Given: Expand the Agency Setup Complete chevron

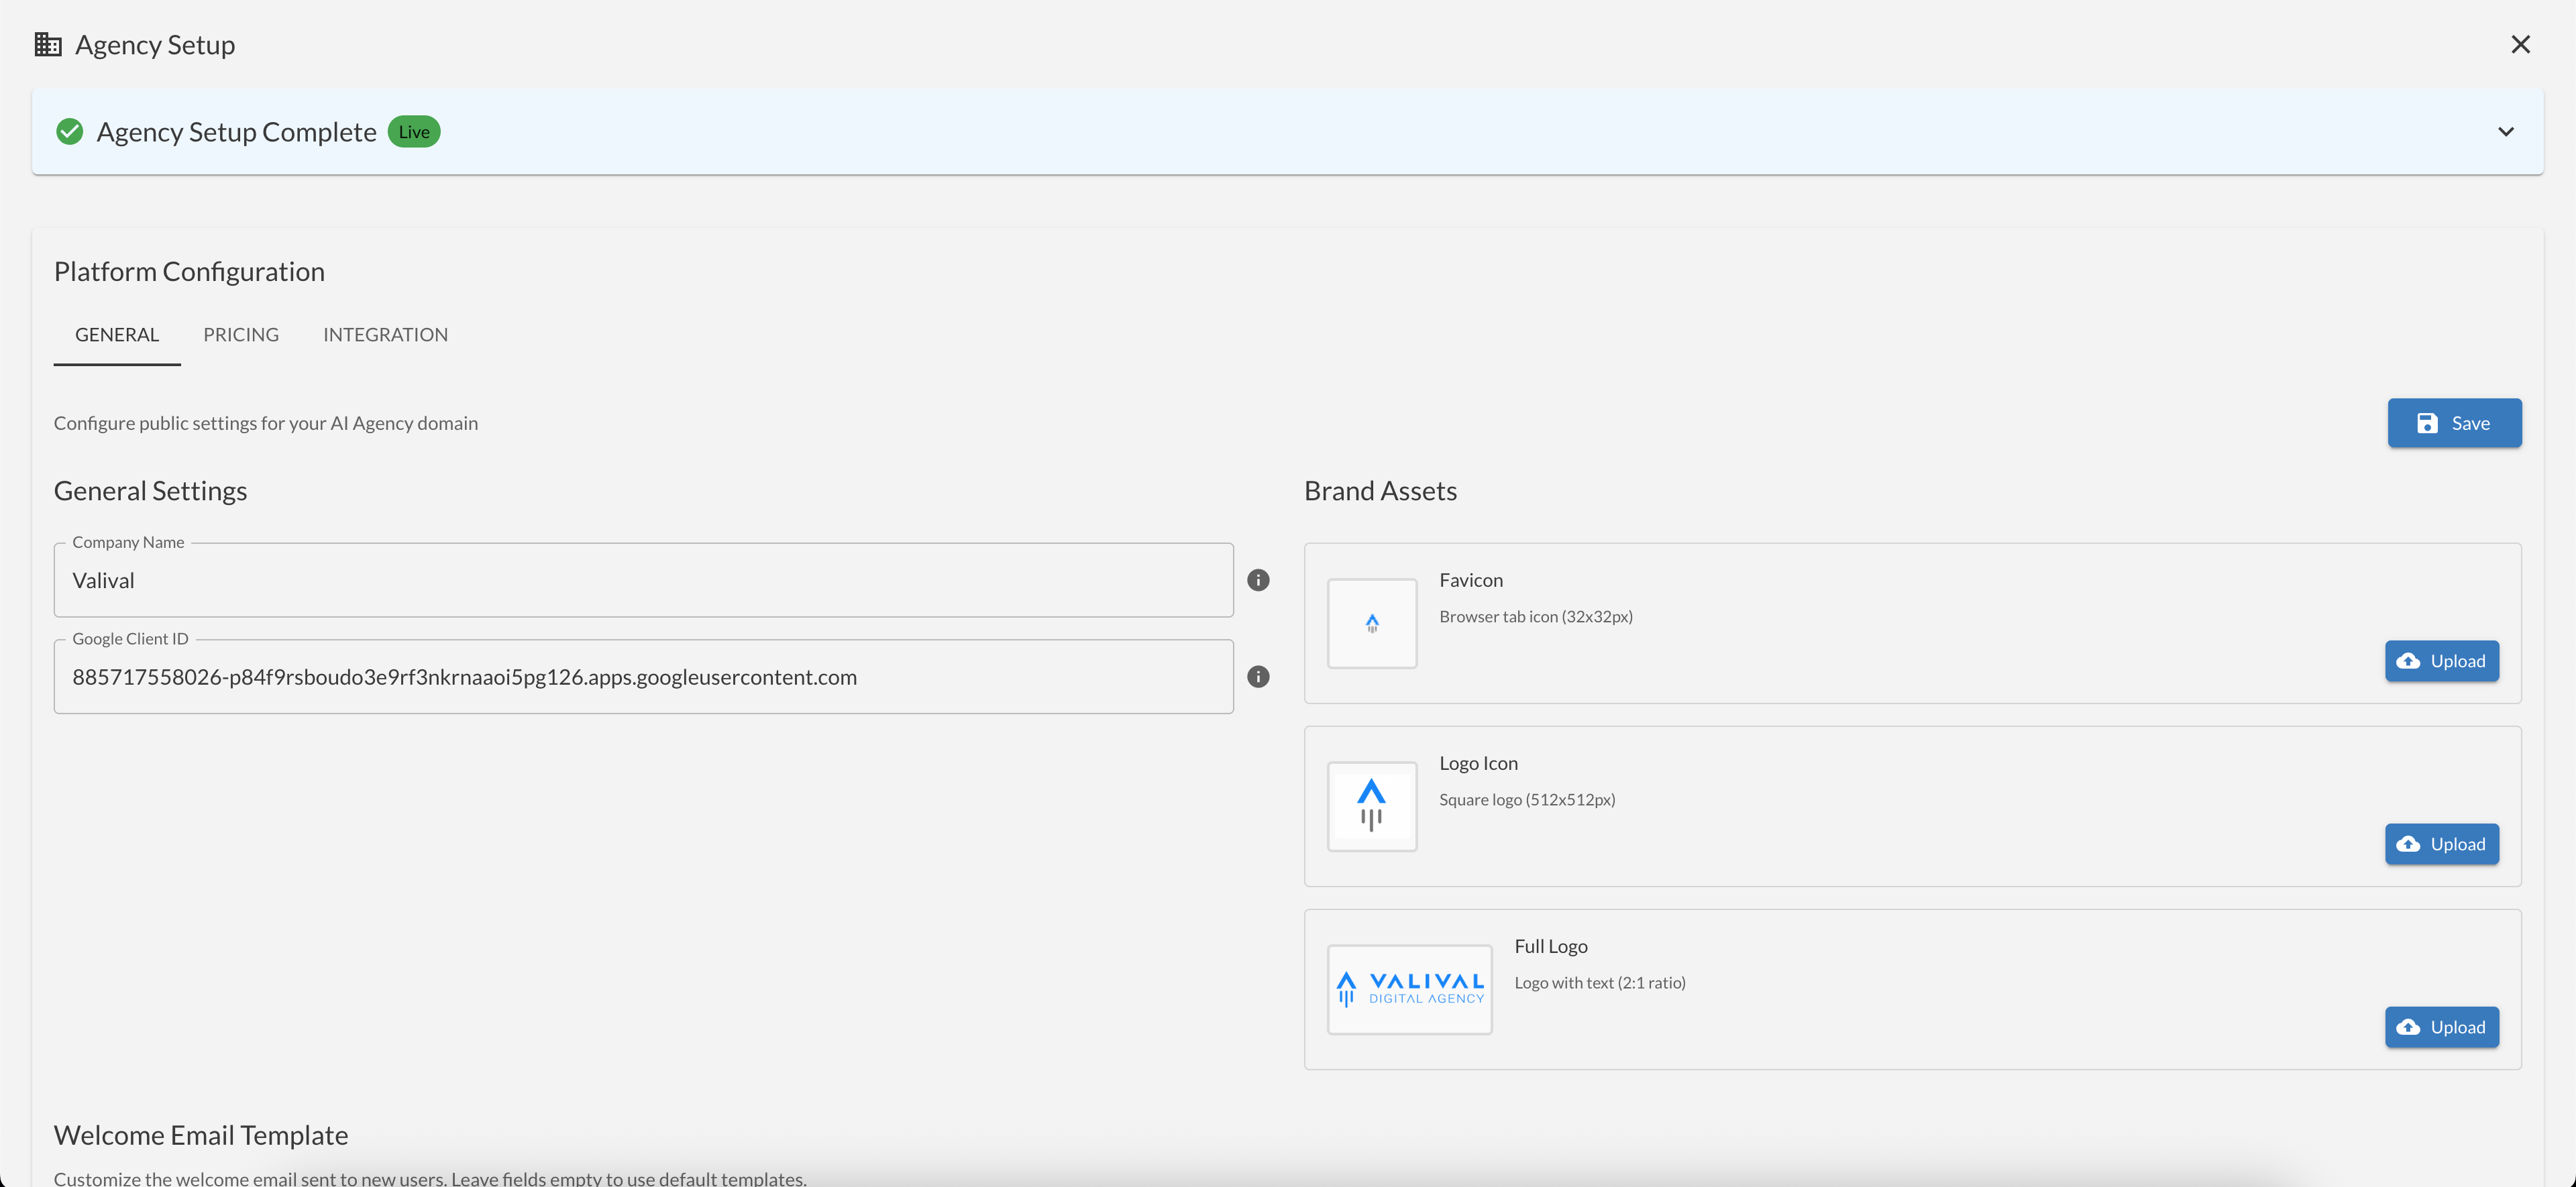Looking at the screenshot, I should click(2505, 132).
